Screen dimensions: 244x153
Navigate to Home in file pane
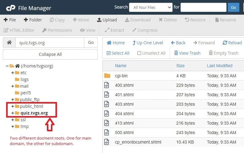[116, 43]
